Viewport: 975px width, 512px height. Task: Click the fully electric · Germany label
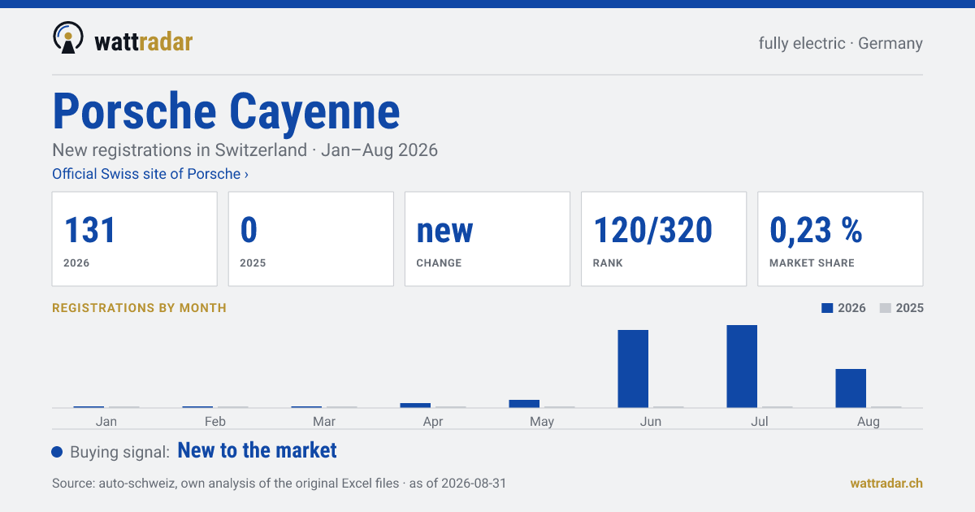pos(841,43)
